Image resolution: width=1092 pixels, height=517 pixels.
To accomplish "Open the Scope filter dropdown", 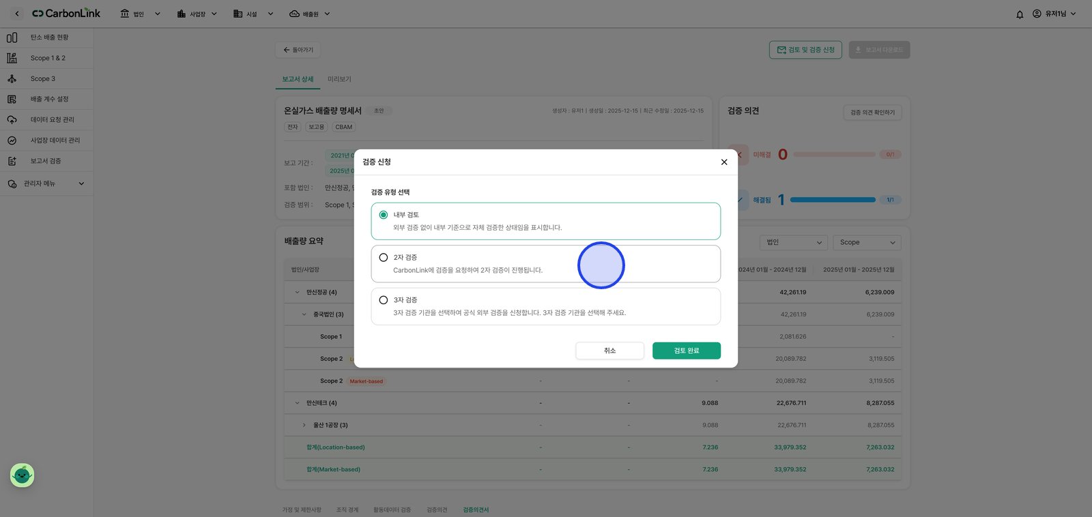I will click(867, 243).
